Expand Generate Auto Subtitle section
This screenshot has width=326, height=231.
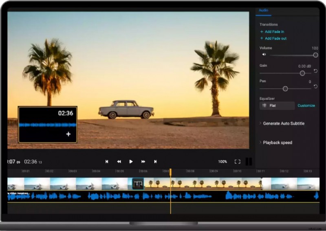(282, 123)
